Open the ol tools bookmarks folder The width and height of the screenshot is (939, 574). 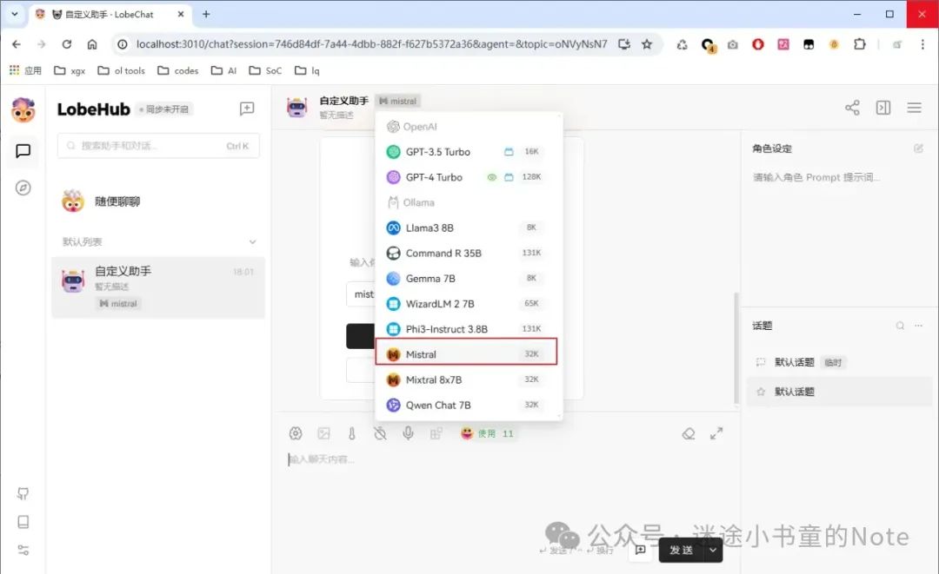pos(121,70)
